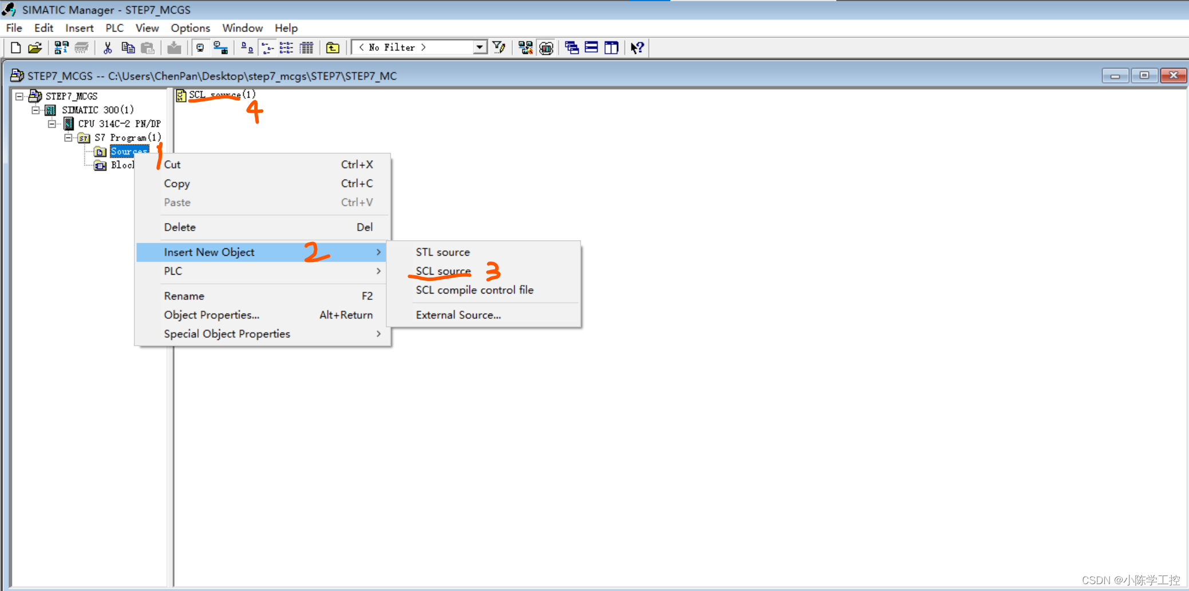1189x591 pixels.
Task: Cut selection with the scissors icon
Action: (x=107, y=47)
